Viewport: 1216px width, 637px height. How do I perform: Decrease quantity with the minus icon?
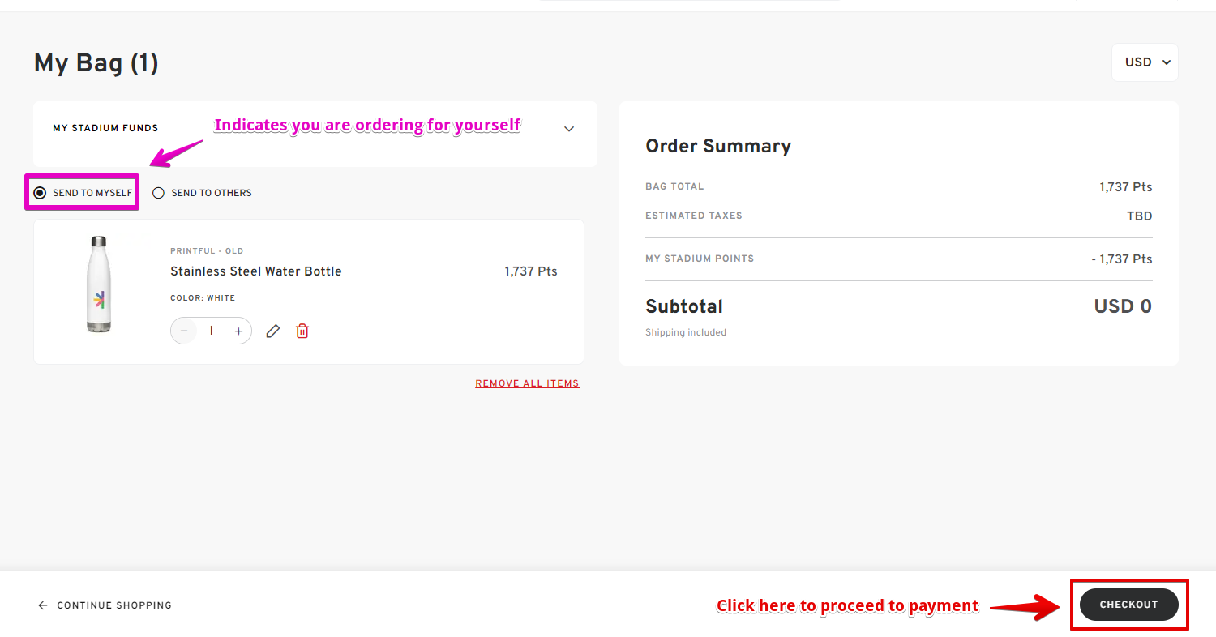[184, 331]
